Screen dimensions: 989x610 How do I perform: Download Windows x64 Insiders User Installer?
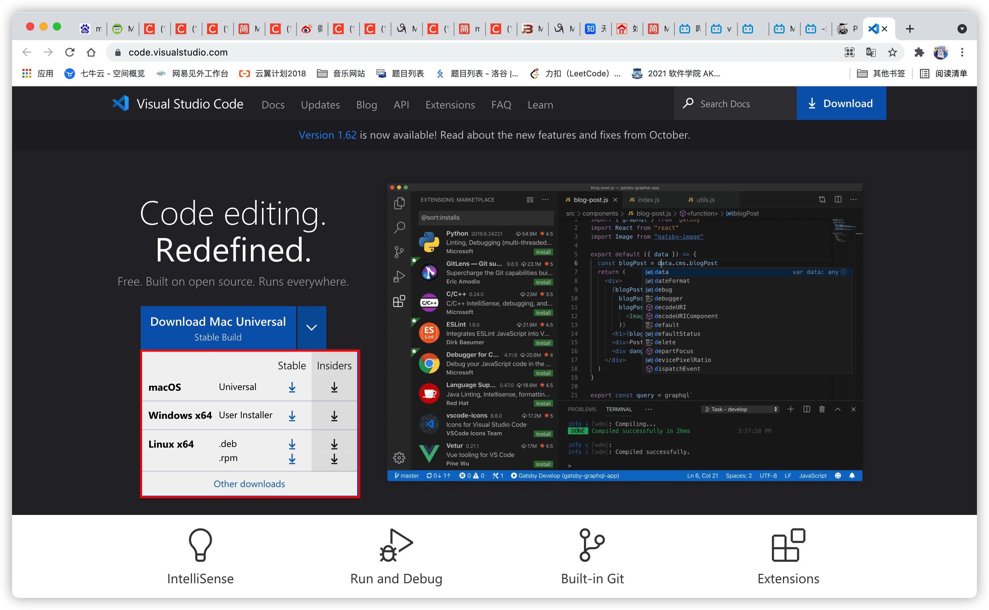[334, 416]
